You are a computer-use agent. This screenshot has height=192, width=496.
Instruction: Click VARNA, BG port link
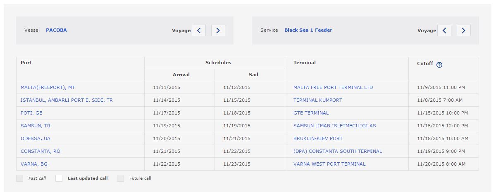point(34,164)
